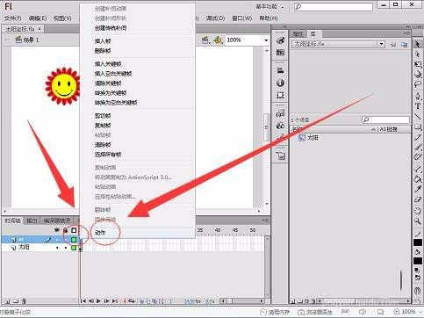Open the Color panel icon
The height and width of the screenshot is (318, 424).
point(280,40)
